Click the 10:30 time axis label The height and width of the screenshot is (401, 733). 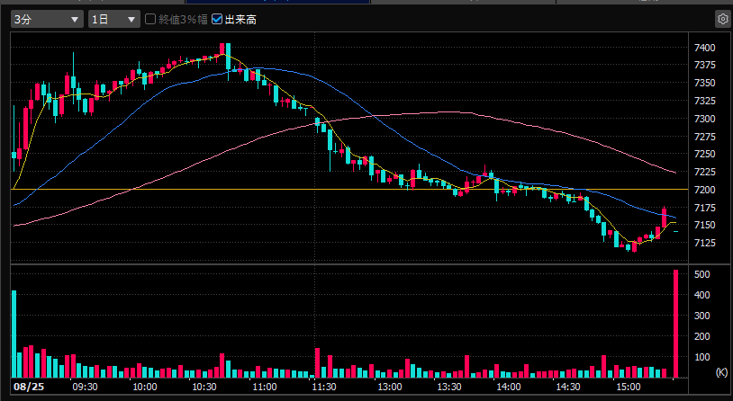204,387
